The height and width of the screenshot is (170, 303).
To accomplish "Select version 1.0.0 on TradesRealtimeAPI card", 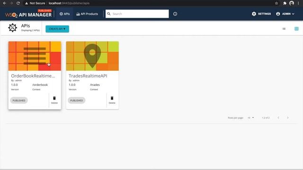I will (72, 85).
